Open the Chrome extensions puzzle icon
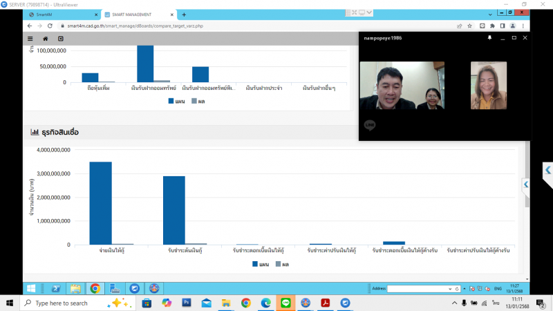553x311 pixels. [492, 26]
